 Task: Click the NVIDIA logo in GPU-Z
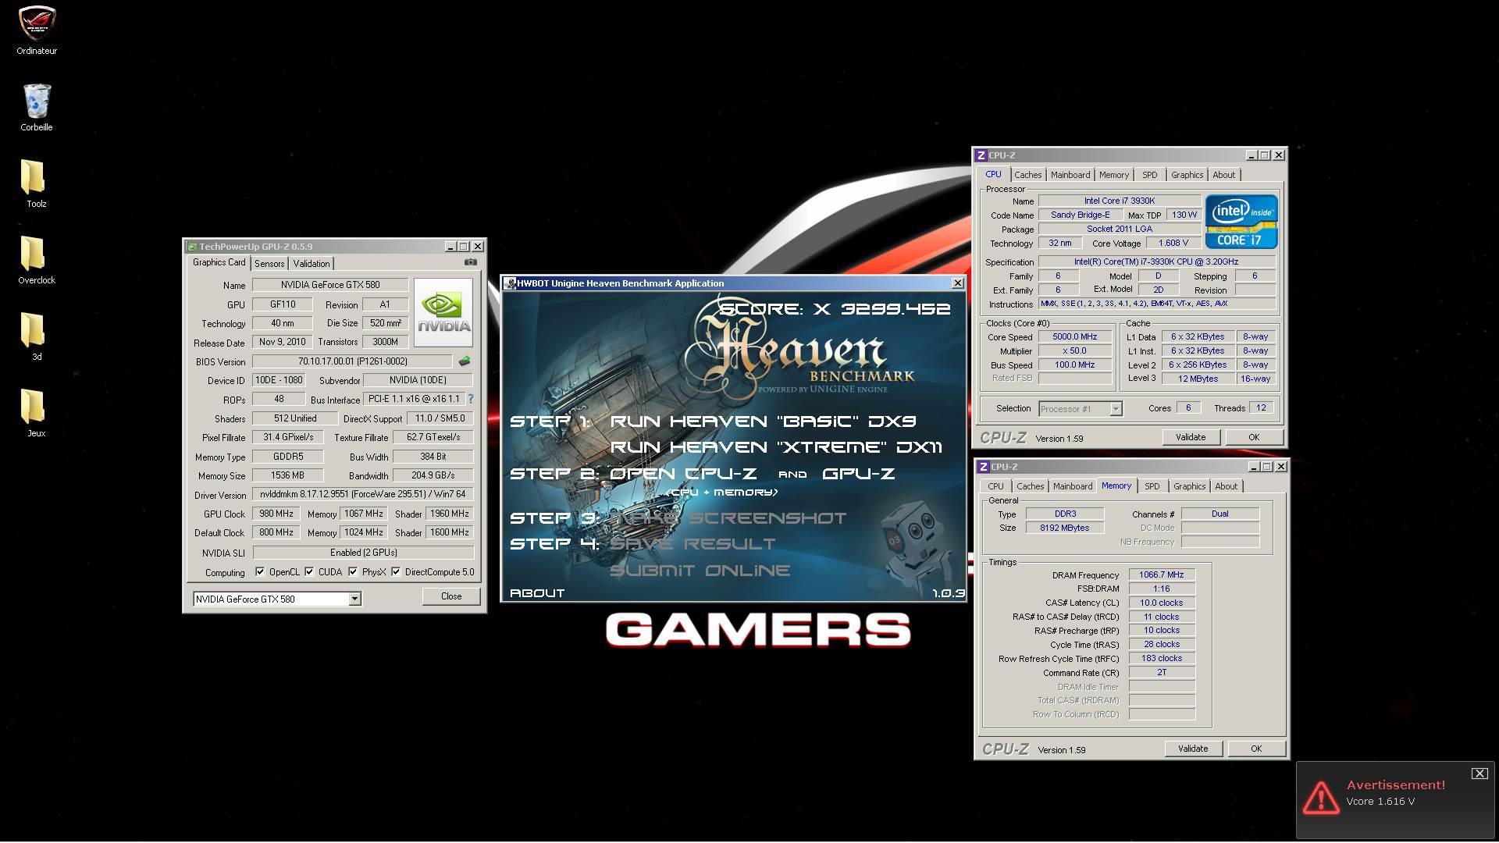pyautogui.click(x=443, y=312)
